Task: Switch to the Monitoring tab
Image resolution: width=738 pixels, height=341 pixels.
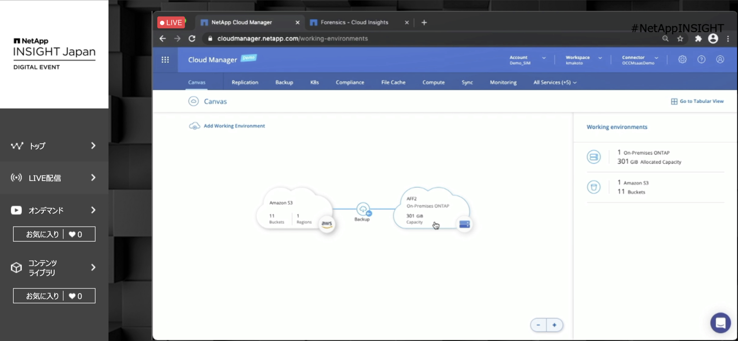Action: coord(503,82)
